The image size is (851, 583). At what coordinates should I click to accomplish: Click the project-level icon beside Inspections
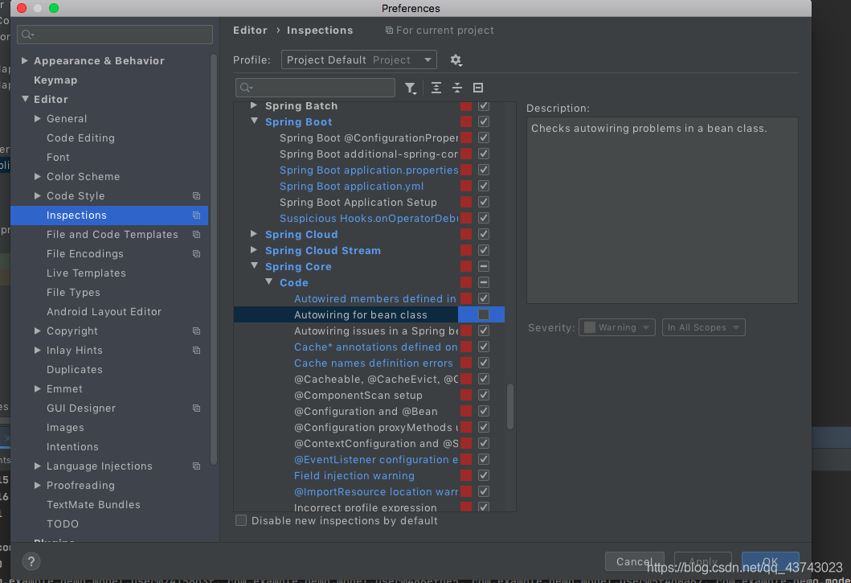coord(196,216)
